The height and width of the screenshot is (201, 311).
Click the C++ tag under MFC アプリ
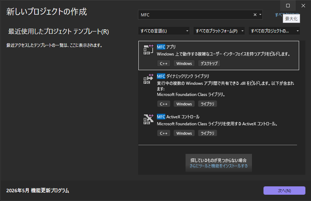(x=164, y=64)
